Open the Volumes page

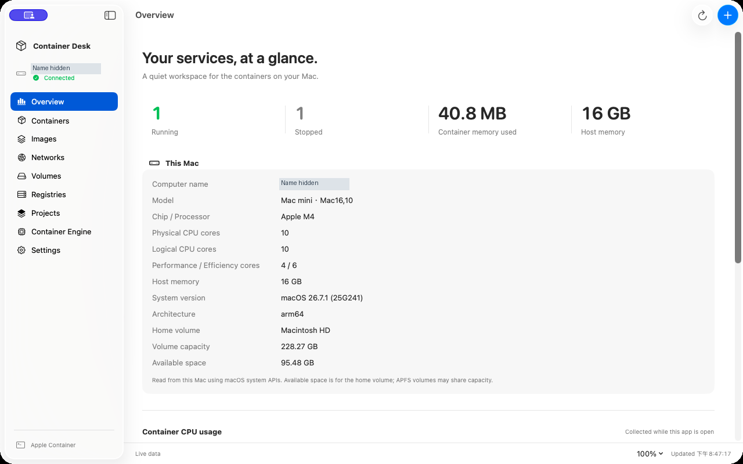pyautogui.click(x=64, y=176)
